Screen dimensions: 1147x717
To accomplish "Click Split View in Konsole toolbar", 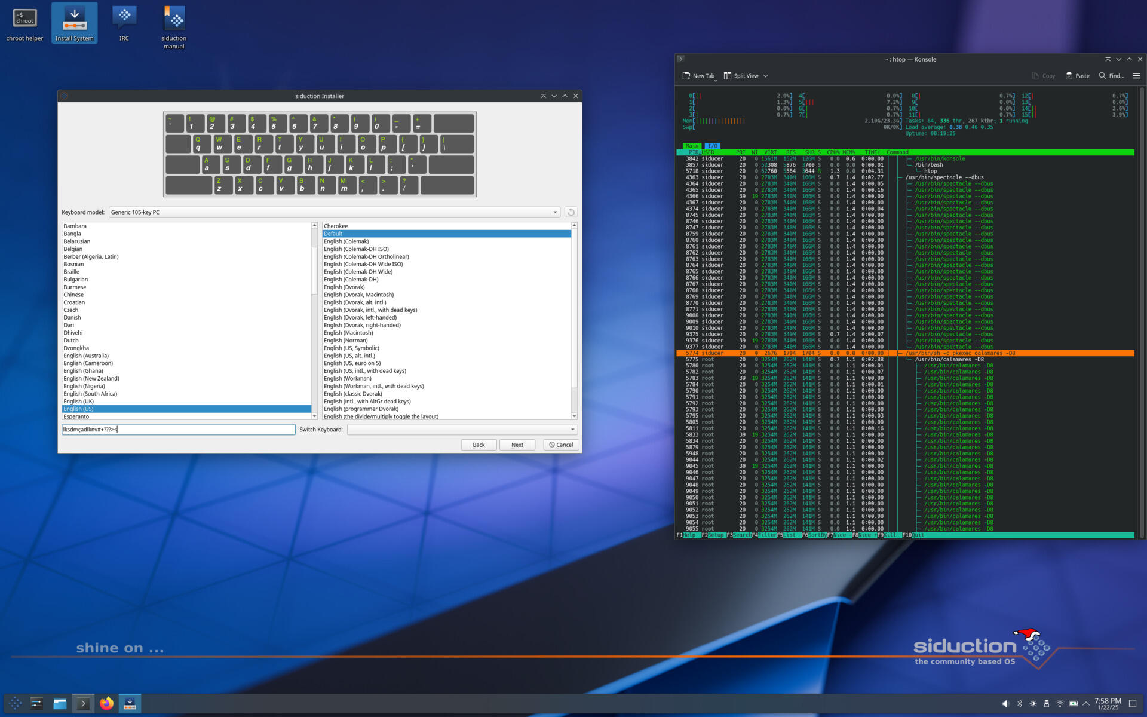I will click(x=741, y=76).
